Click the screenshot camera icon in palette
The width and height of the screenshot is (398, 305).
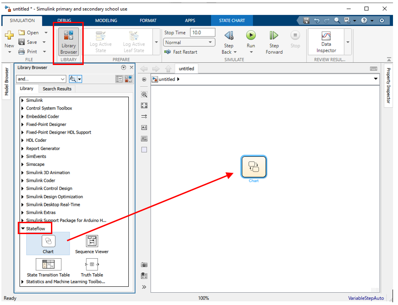[x=144, y=265]
